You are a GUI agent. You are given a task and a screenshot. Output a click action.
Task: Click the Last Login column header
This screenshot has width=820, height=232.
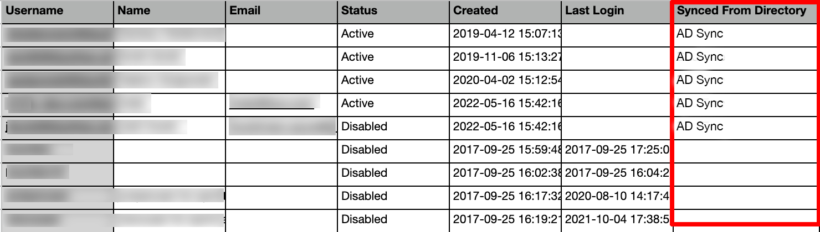594,11
